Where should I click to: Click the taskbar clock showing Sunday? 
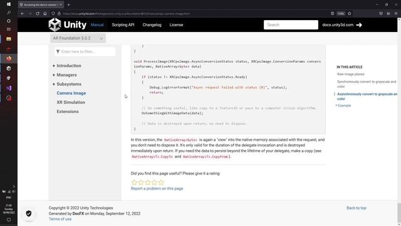(x=9, y=209)
